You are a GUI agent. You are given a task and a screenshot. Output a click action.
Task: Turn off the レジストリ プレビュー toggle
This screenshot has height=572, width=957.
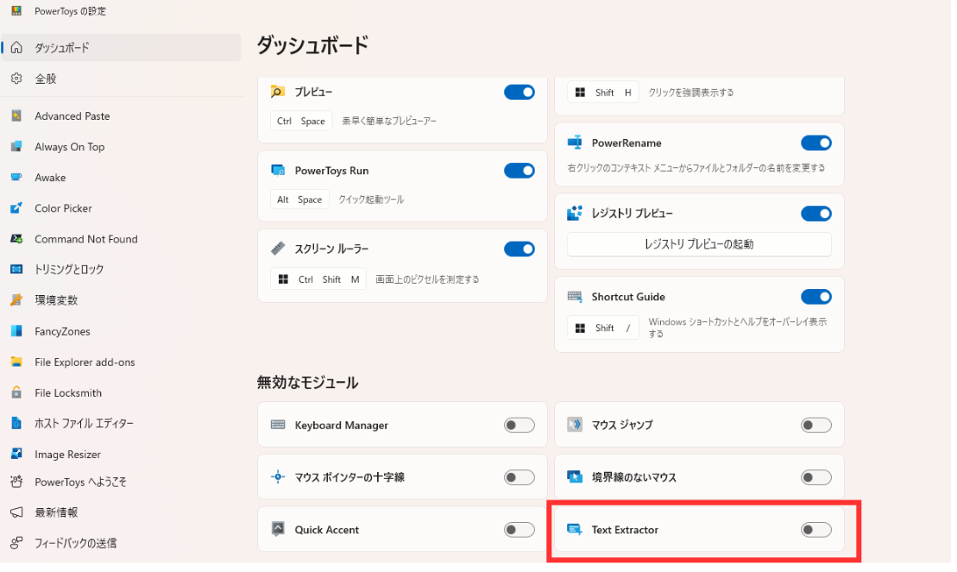coord(816,213)
